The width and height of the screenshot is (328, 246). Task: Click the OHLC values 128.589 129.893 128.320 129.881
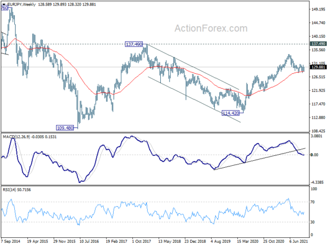click(x=67, y=4)
